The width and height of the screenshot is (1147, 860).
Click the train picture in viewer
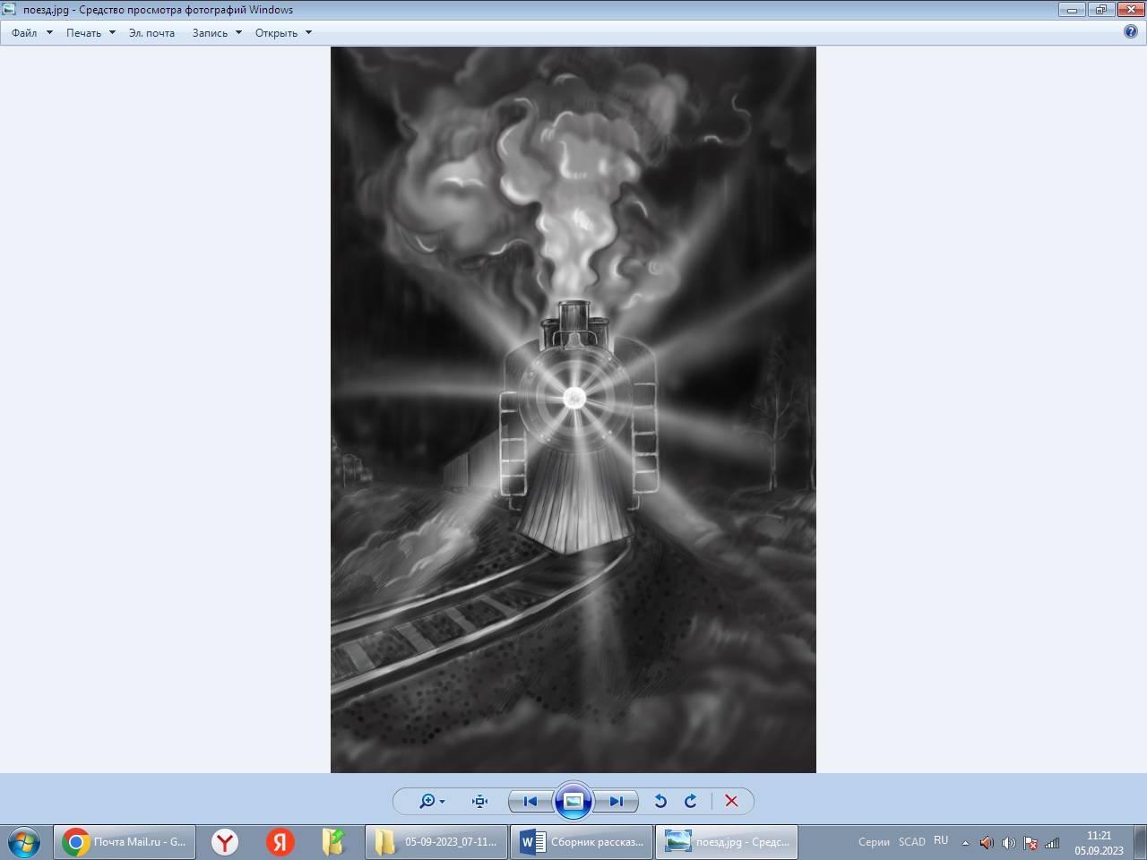(573, 409)
